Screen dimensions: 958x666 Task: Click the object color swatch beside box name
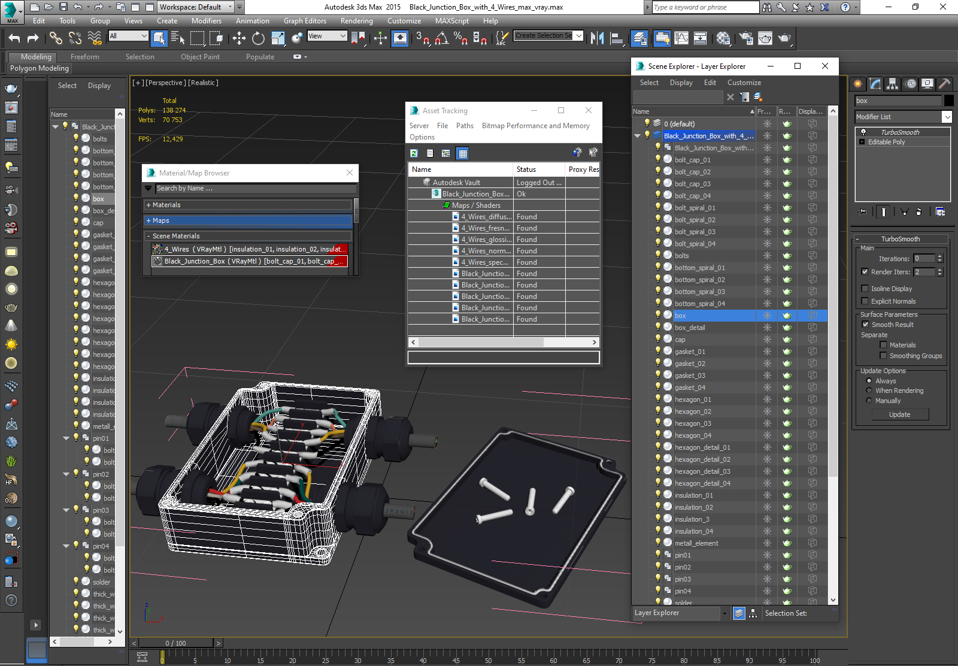click(x=949, y=101)
